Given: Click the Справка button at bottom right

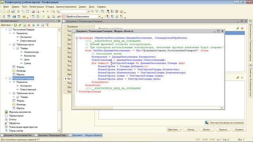Looking at the screenshot, I should point(239,129).
